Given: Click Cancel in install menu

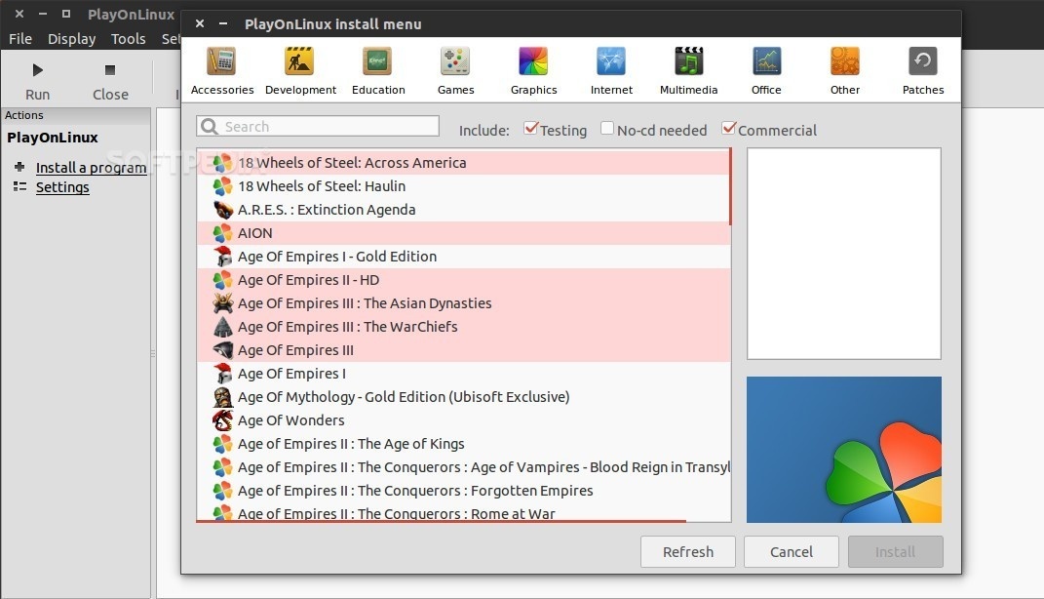Looking at the screenshot, I should click(x=791, y=552).
